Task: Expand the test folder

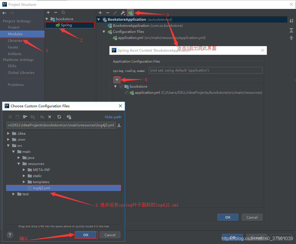Action: [x=13, y=194]
